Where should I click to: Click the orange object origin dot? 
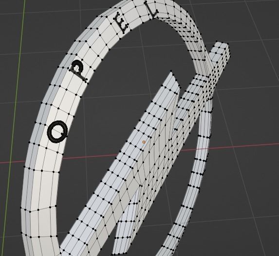coord(144,142)
